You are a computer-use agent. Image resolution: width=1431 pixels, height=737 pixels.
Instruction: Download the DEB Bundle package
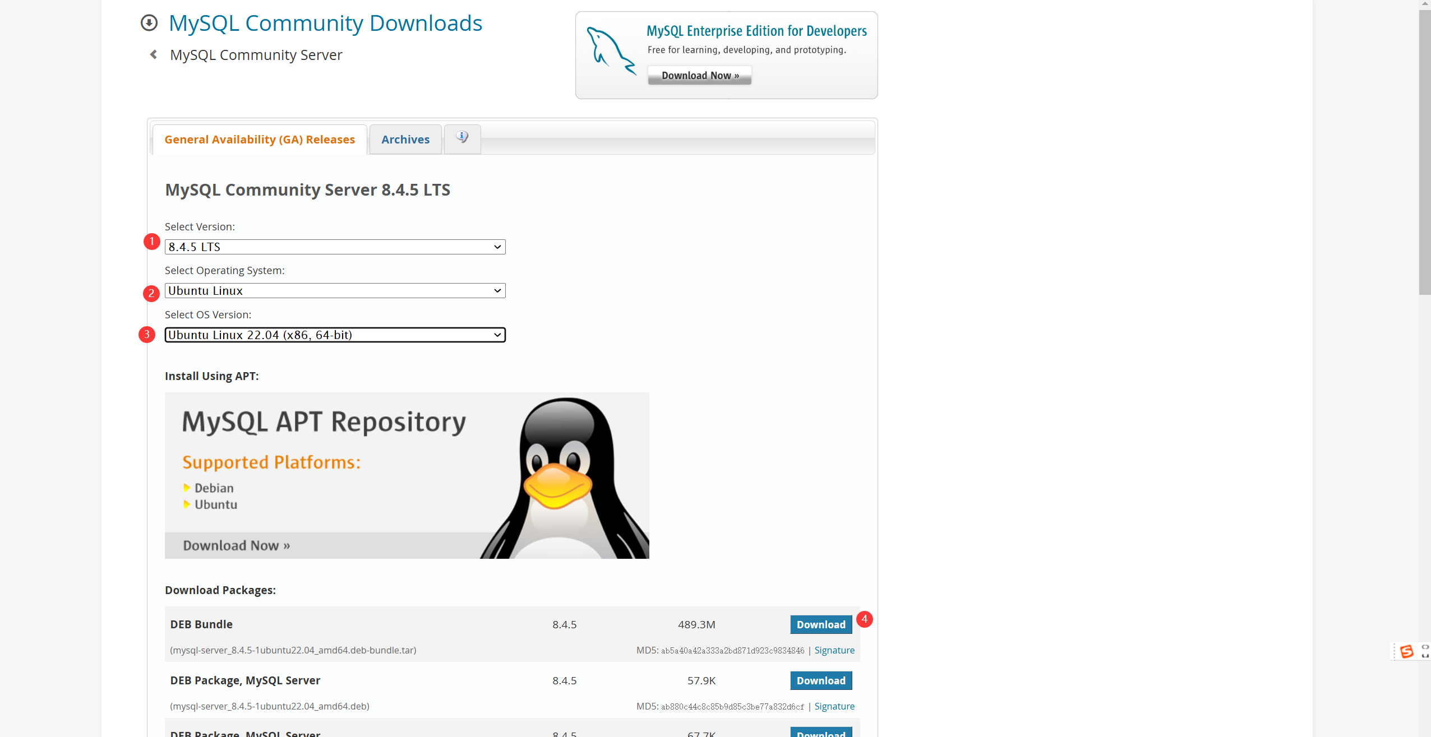point(821,624)
